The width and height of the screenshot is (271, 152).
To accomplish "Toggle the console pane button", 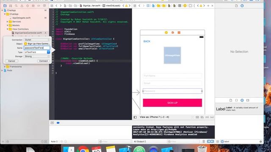I will (212, 141).
